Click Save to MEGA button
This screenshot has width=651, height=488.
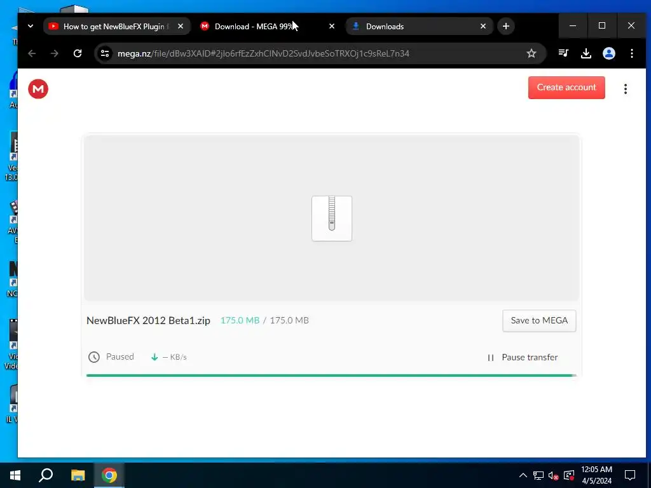pyautogui.click(x=539, y=321)
